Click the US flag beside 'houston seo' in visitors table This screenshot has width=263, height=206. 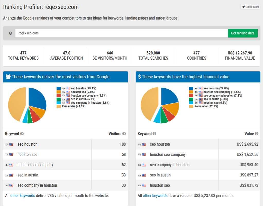[11, 155]
